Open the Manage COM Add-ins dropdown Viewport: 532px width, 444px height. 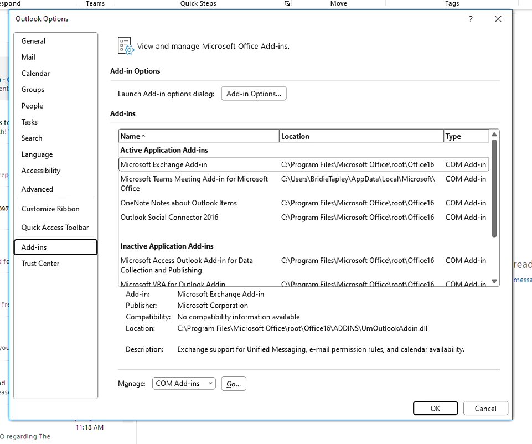pos(184,383)
